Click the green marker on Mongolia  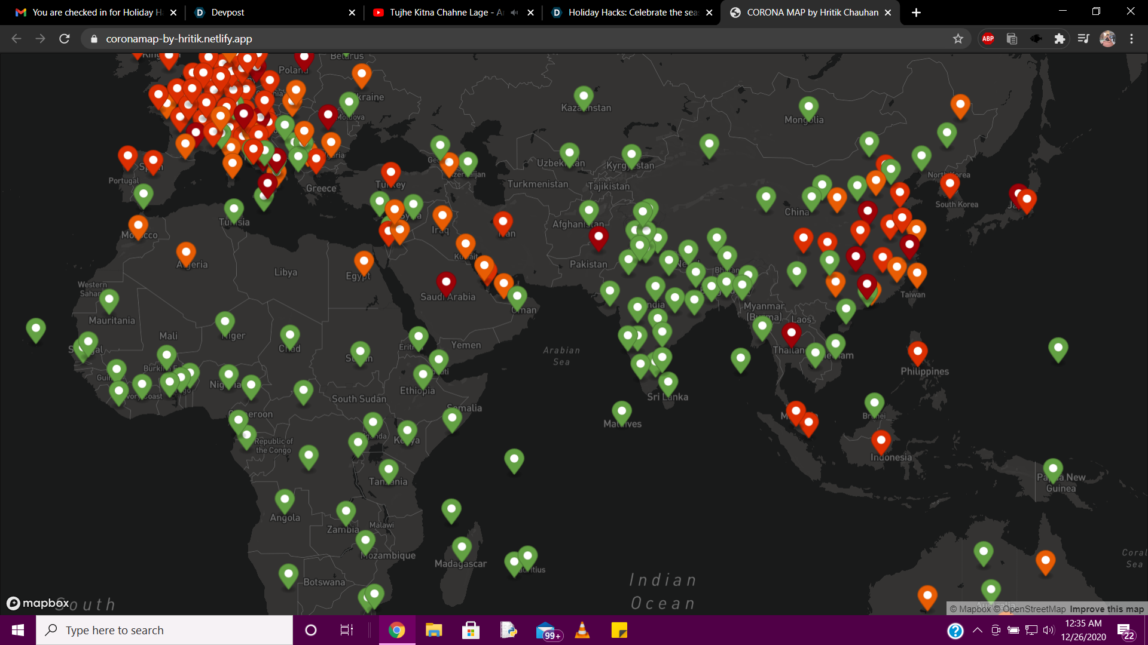[808, 107]
